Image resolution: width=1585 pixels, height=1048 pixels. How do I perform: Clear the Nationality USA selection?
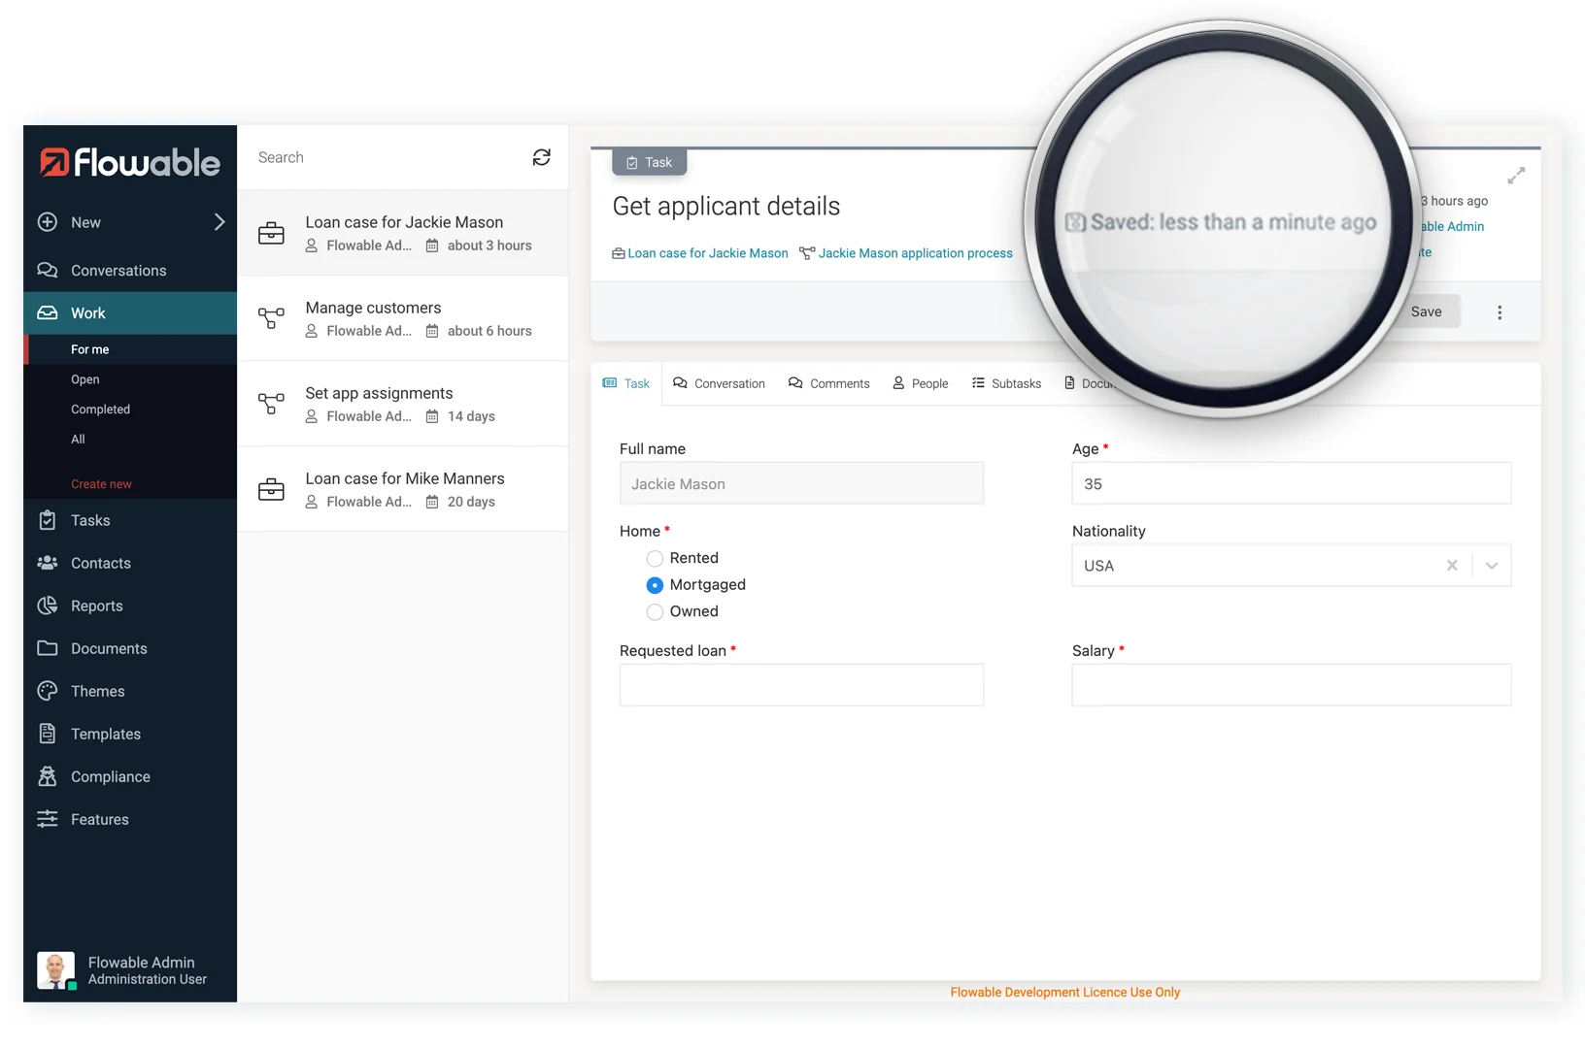(x=1452, y=566)
